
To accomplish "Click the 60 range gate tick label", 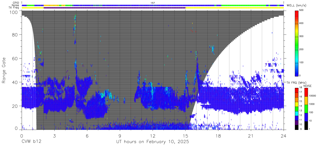I will pyautogui.click(x=15, y=59).
